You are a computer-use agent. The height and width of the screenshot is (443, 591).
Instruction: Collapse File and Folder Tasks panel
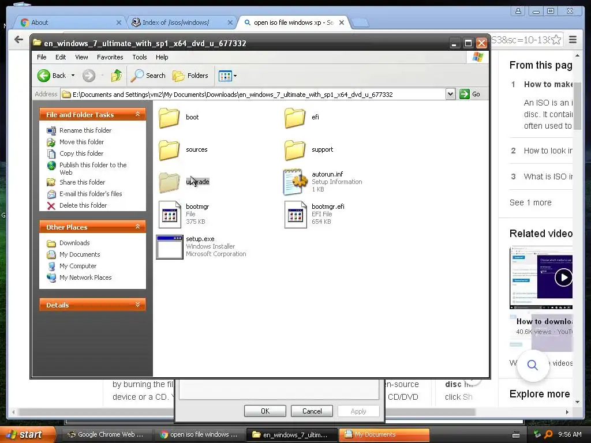pos(137,114)
